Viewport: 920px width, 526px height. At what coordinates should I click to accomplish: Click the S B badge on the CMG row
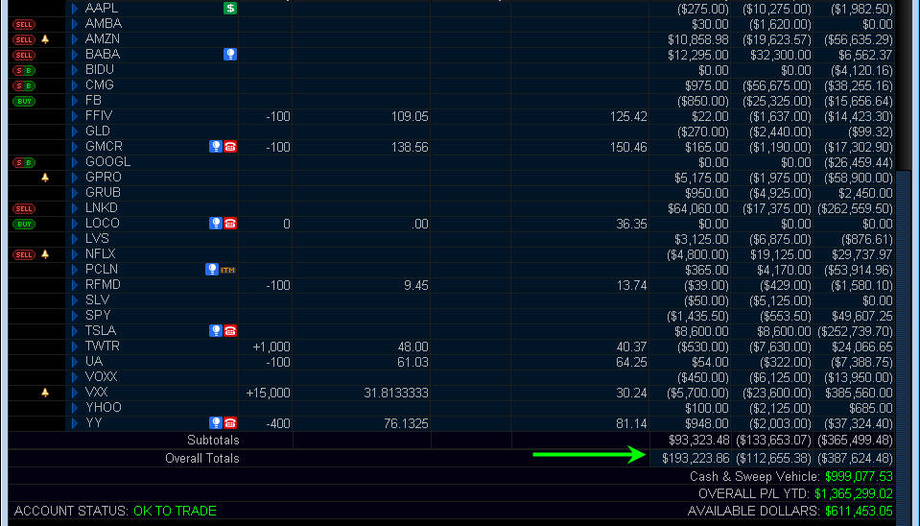[24, 85]
